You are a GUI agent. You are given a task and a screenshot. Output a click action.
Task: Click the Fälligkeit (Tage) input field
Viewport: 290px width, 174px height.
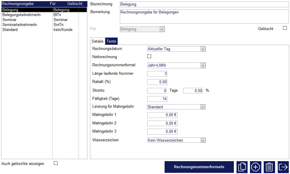tap(157, 99)
